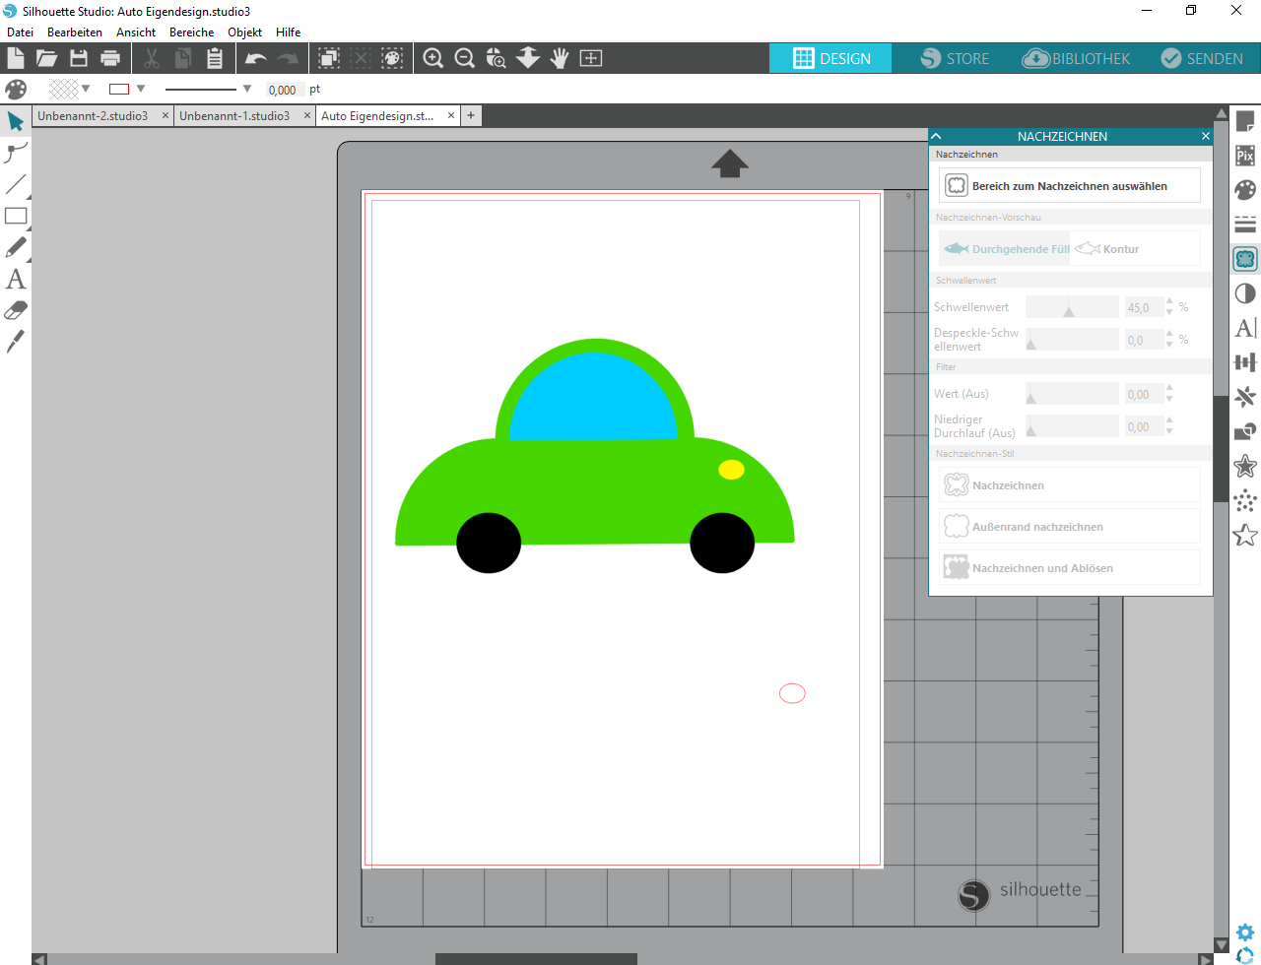Open the Trace panel icon in right sidebar

point(1245,259)
